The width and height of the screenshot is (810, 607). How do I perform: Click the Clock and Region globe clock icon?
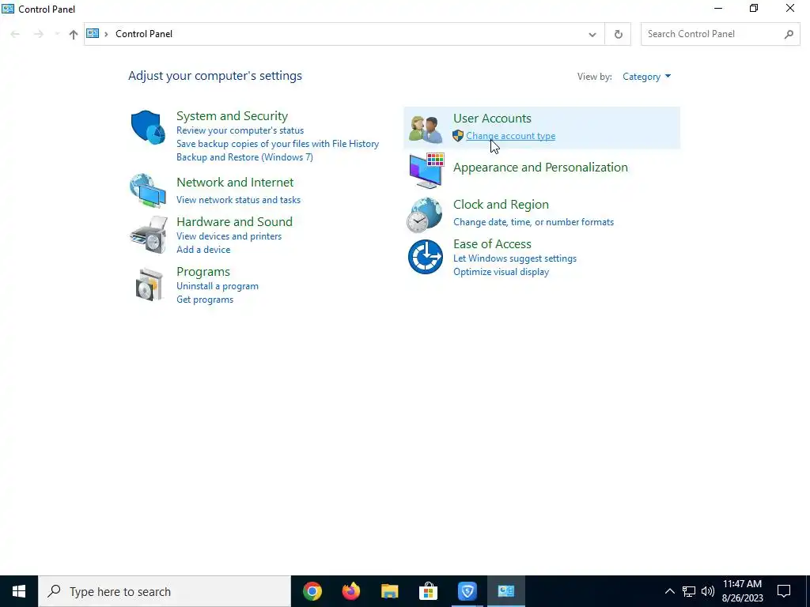tap(425, 215)
